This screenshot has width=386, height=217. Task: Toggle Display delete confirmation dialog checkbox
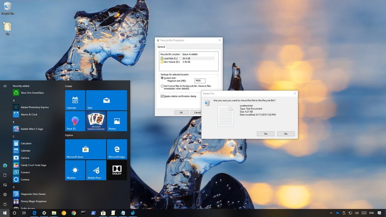click(162, 96)
